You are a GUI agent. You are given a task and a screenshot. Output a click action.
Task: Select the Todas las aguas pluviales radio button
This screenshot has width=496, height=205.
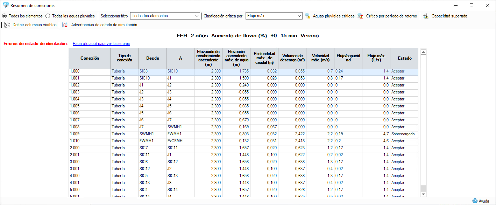click(x=48, y=16)
